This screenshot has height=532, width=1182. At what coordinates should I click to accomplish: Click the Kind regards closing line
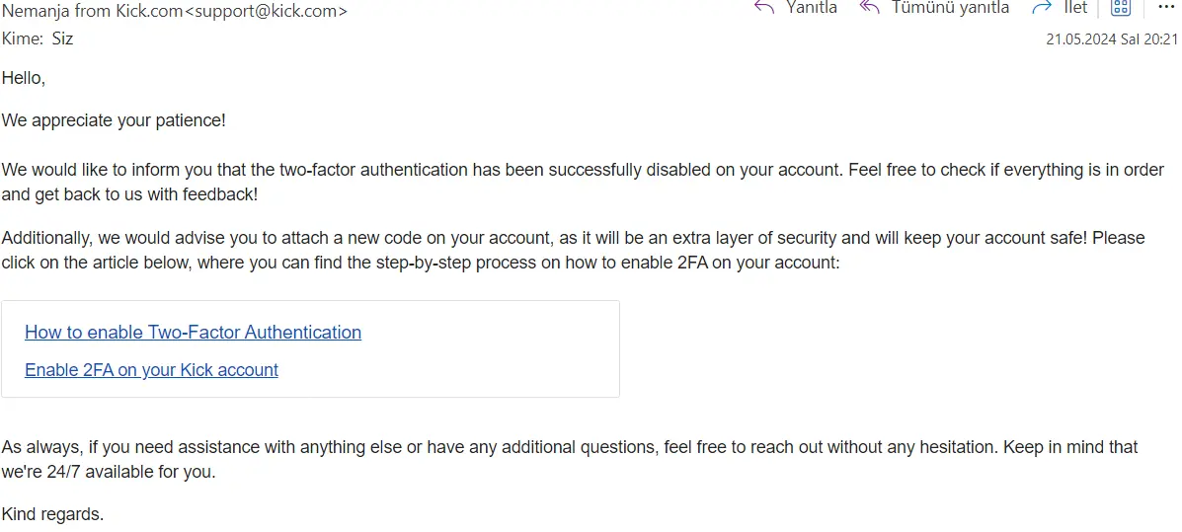(x=52, y=515)
